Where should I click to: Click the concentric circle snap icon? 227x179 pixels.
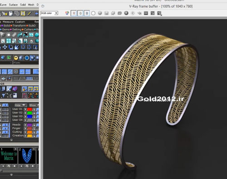pyautogui.click(x=16, y=72)
